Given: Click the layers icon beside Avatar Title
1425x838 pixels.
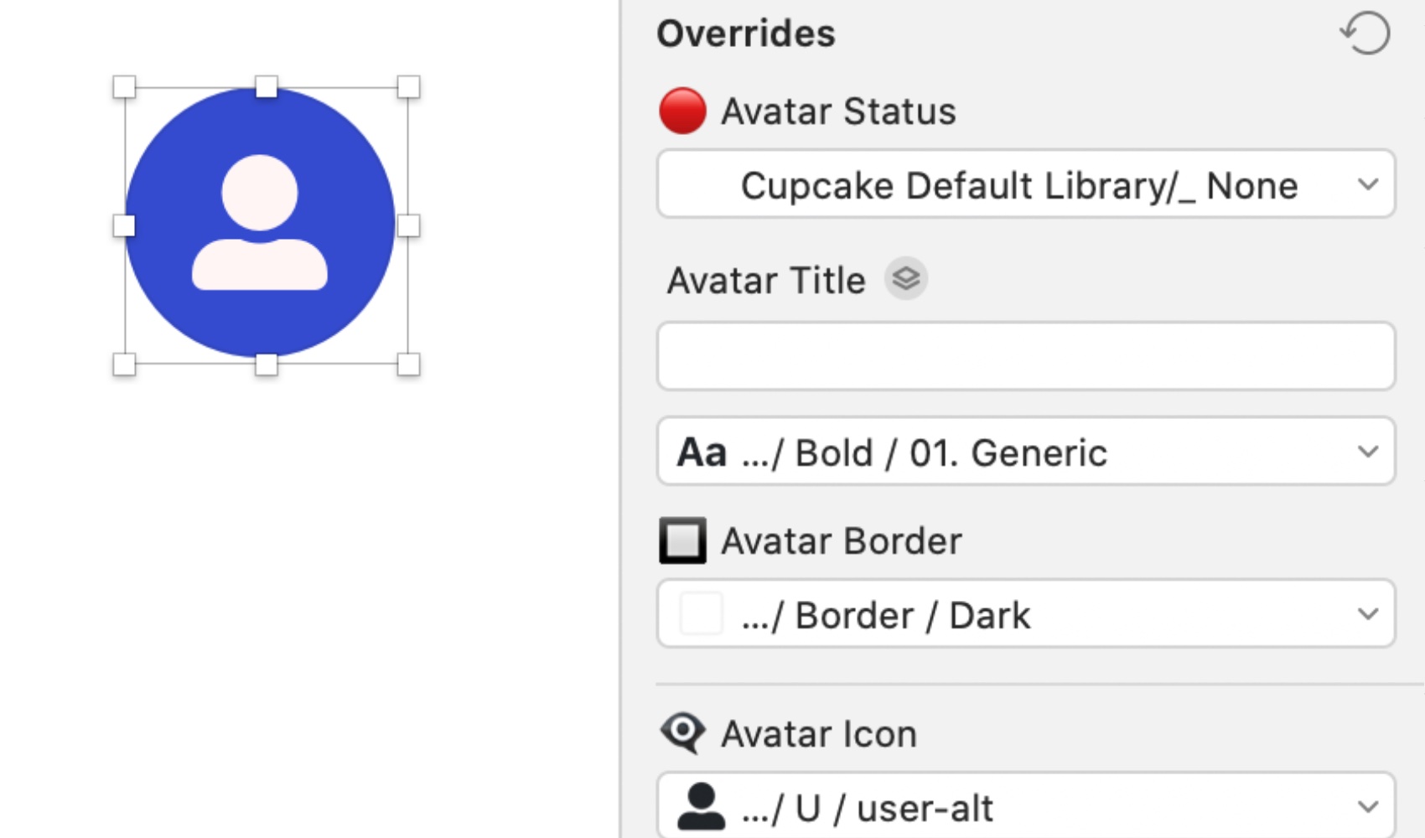Looking at the screenshot, I should [906, 279].
